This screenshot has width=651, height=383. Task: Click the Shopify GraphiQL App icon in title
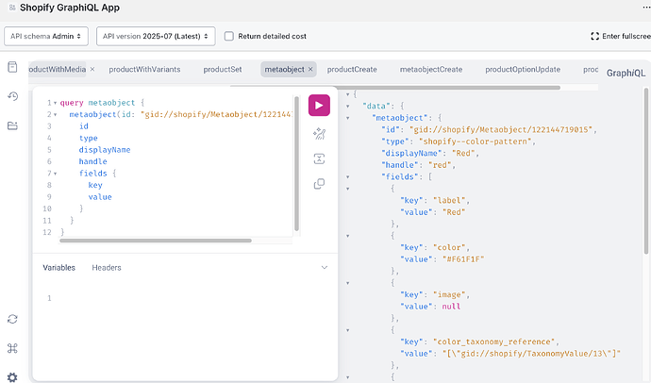(x=12, y=8)
